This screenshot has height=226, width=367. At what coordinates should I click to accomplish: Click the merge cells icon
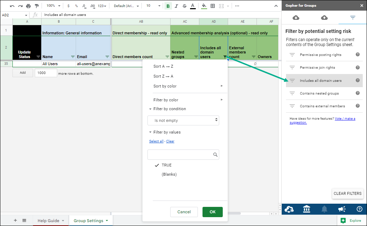[x=221, y=6]
